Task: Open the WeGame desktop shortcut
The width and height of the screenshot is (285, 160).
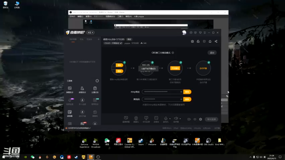Action: (x=152, y=142)
